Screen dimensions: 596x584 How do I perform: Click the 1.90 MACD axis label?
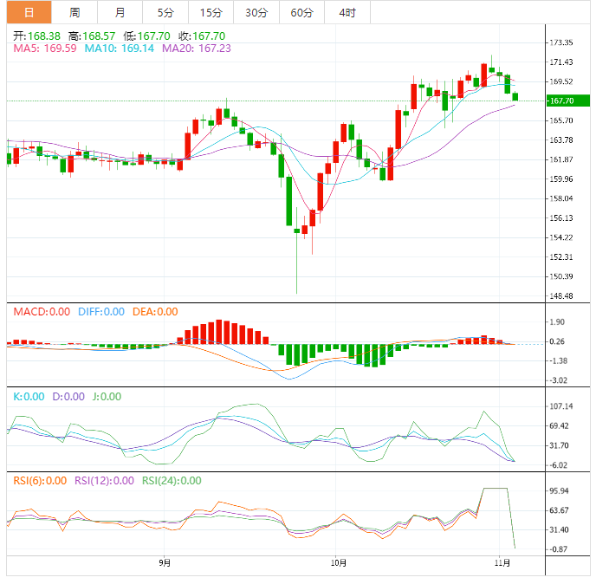pos(557,322)
